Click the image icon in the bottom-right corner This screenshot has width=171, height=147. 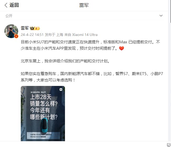[x=169, y=145]
